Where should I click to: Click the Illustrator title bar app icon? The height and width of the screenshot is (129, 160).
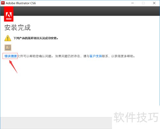coord(3,3)
